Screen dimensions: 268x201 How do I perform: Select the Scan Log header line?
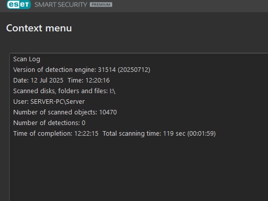coord(27,59)
